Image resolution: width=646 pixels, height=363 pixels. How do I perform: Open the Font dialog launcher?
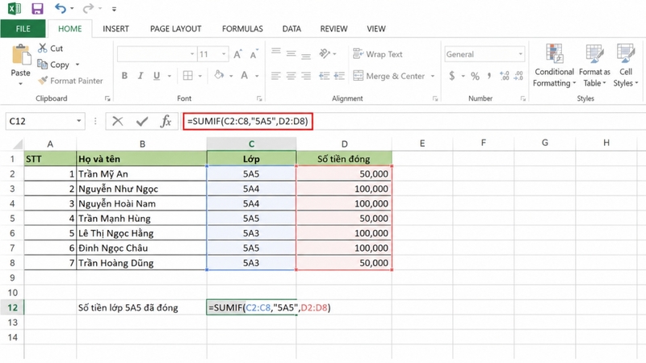(x=259, y=98)
